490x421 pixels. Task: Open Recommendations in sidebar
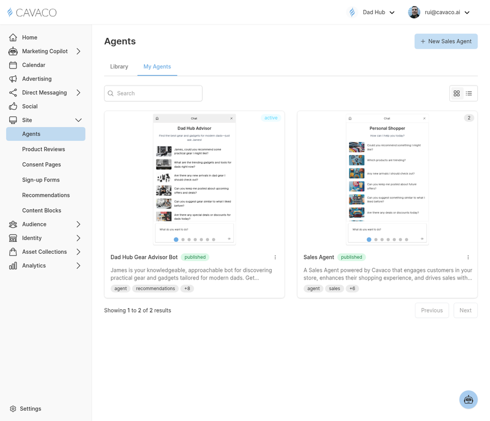[46, 195]
